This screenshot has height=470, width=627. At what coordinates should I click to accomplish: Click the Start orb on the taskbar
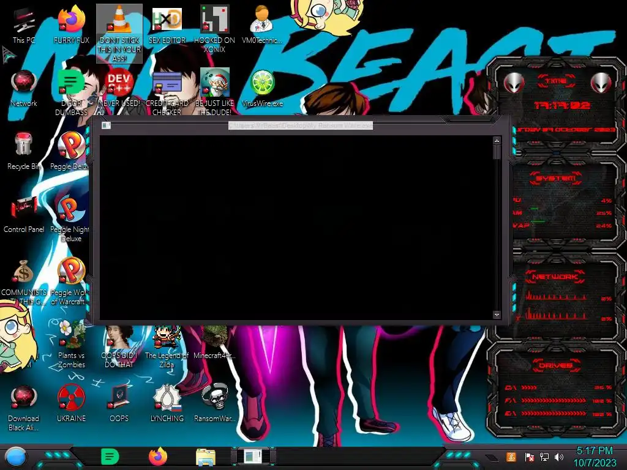(x=16, y=457)
